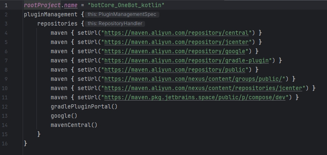Viewport: 327px width, 155px height.
Task: Open the aliyun repository/google URL link
Action: tap(175, 51)
